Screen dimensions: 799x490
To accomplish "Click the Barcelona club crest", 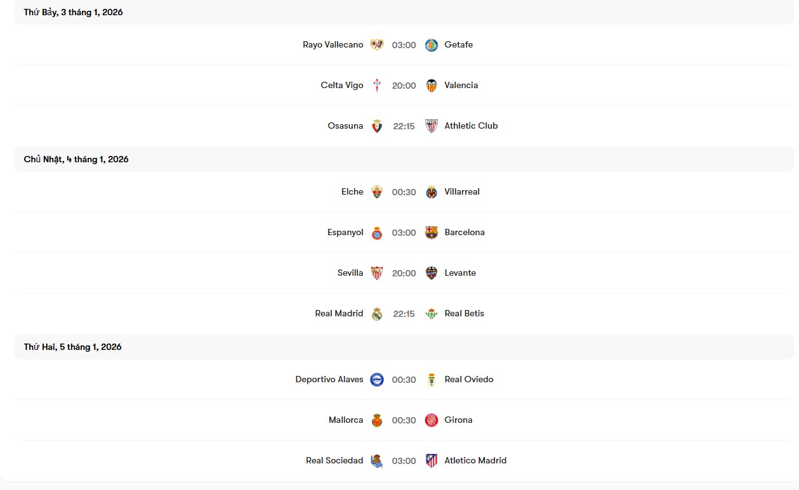I will pyautogui.click(x=432, y=233).
